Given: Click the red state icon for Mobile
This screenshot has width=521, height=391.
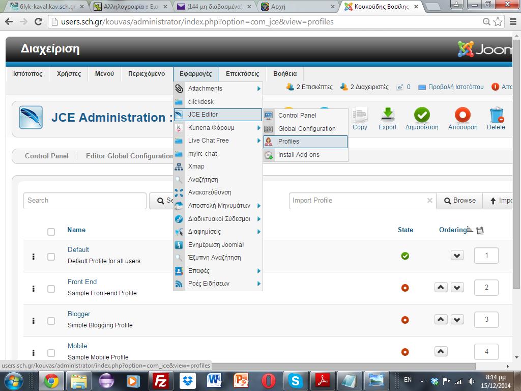Looking at the screenshot, I should tap(405, 352).
